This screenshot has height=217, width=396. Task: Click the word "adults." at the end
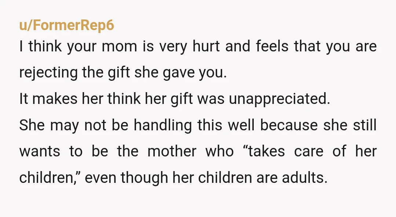305,177
